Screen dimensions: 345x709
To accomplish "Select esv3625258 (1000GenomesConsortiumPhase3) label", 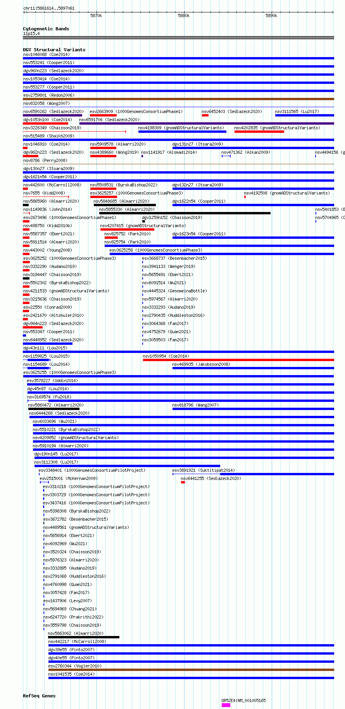I will (x=156, y=250).
